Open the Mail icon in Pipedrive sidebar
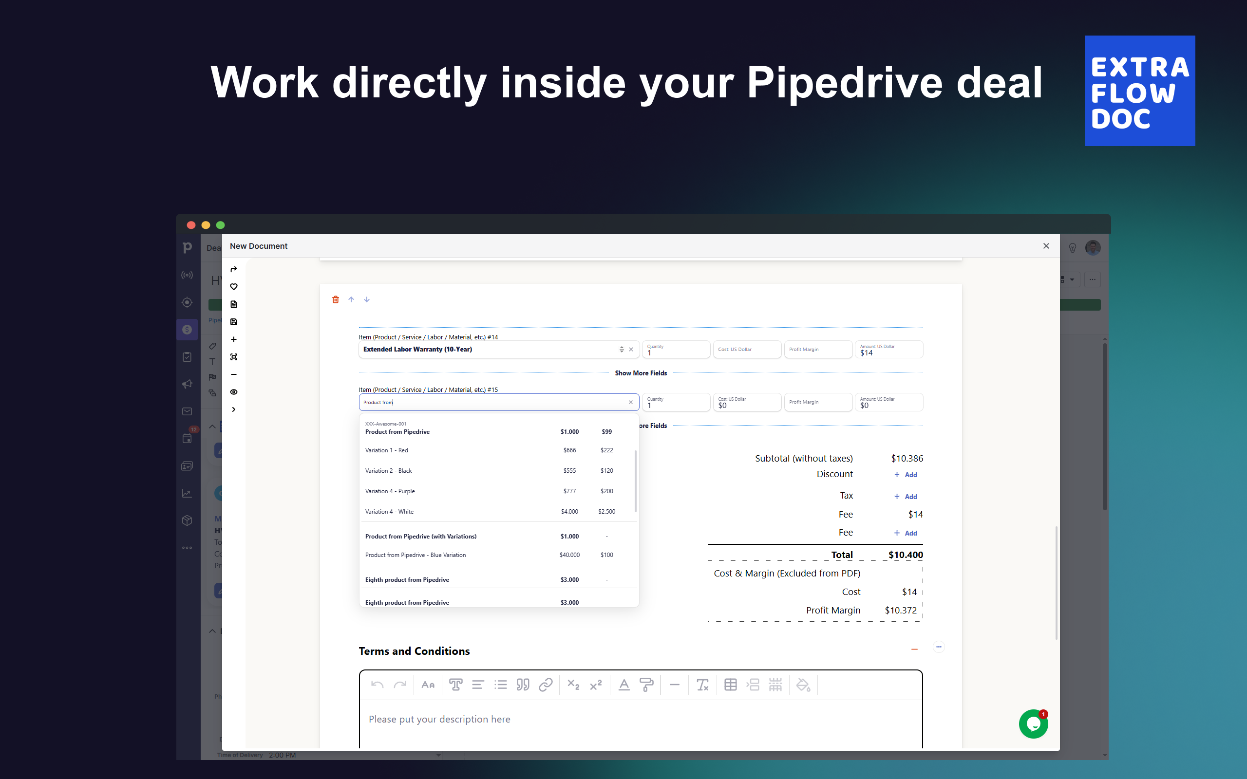This screenshot has height=779, width=1247. click(x=187, y=411)
